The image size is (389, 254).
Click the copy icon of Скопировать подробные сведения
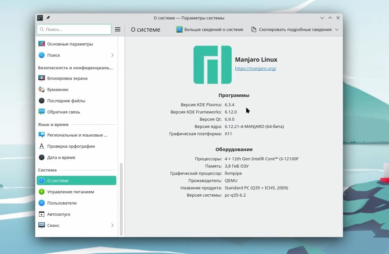click(x=254, y=29)
